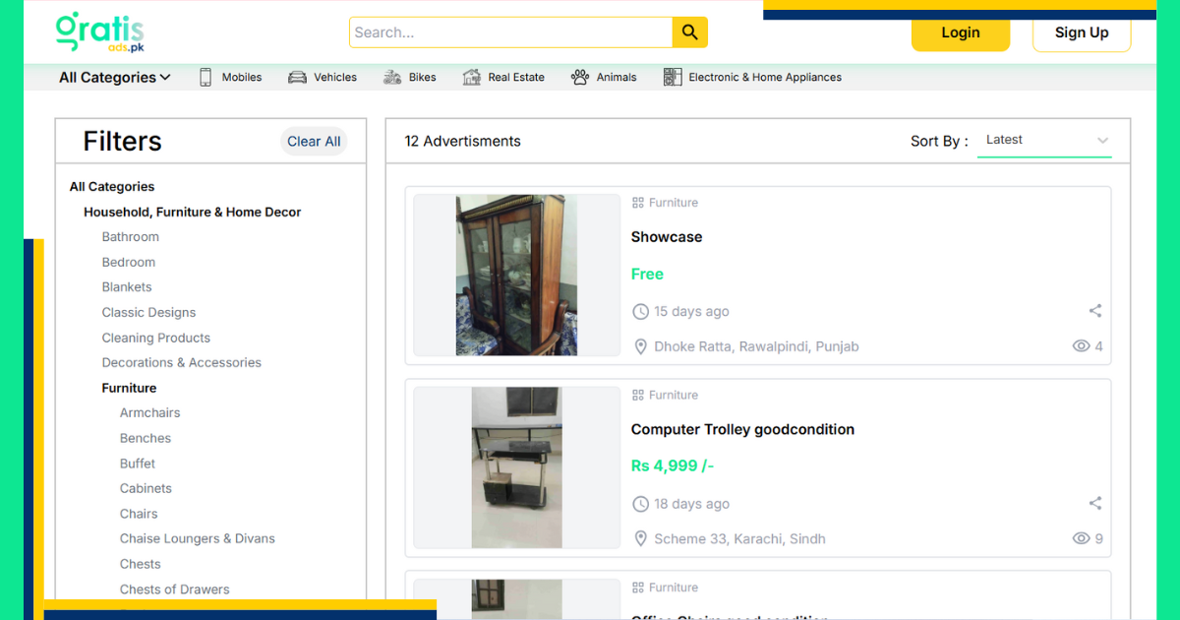Open Electronic & Home Appliances category

[x=765, y=77]
